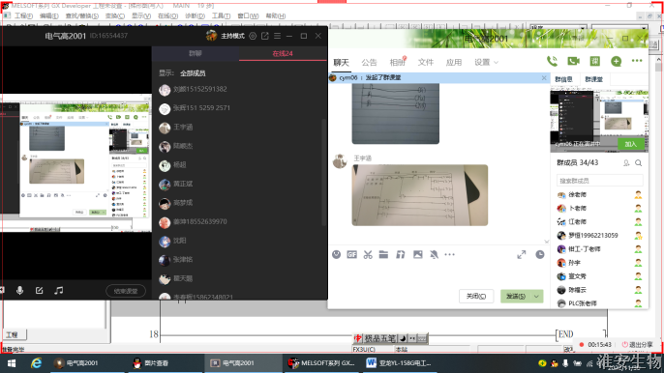Viewport: 664px width, 373px height.
Task: Click the music icon in classroom window
Action: coord(58,291)
